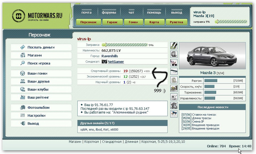Click the cash value 662,875 LV
Viewport: 256px width, 154px height.
tap(111, 50)
